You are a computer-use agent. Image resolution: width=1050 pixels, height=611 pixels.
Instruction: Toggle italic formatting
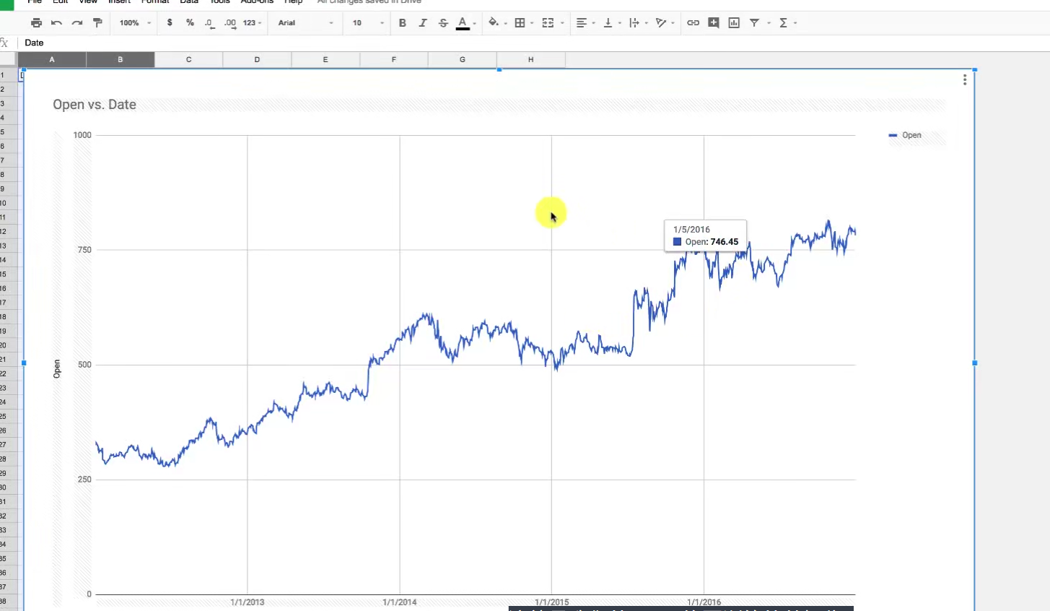[423, 23]
